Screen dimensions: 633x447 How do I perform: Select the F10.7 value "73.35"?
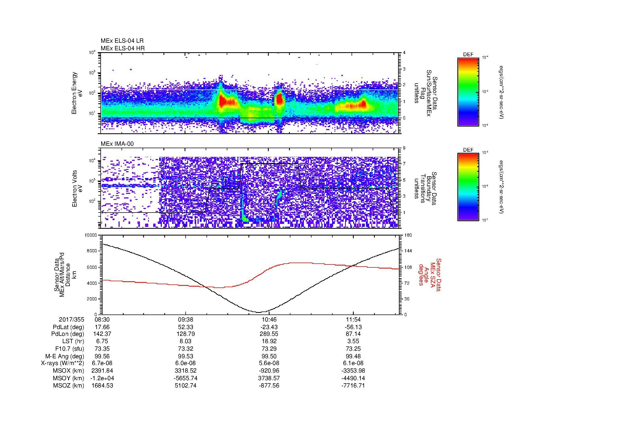pyautogui.click(x=102, y=349)
